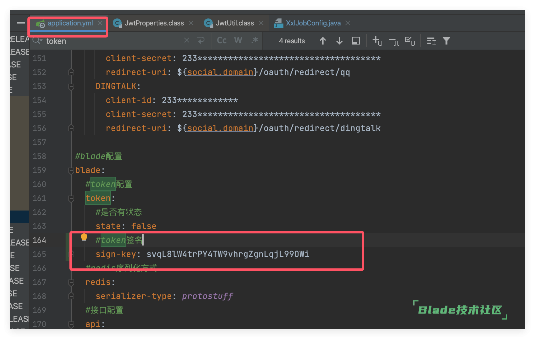Click the '#接口配置' comment
Image resolution: width=535 pixels, height=339 pixels.
coord(104,310)
